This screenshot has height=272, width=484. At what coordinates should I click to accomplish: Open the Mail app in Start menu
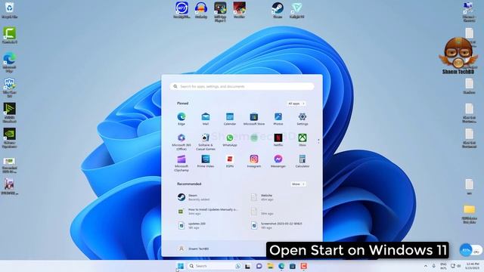pos(206,119)
